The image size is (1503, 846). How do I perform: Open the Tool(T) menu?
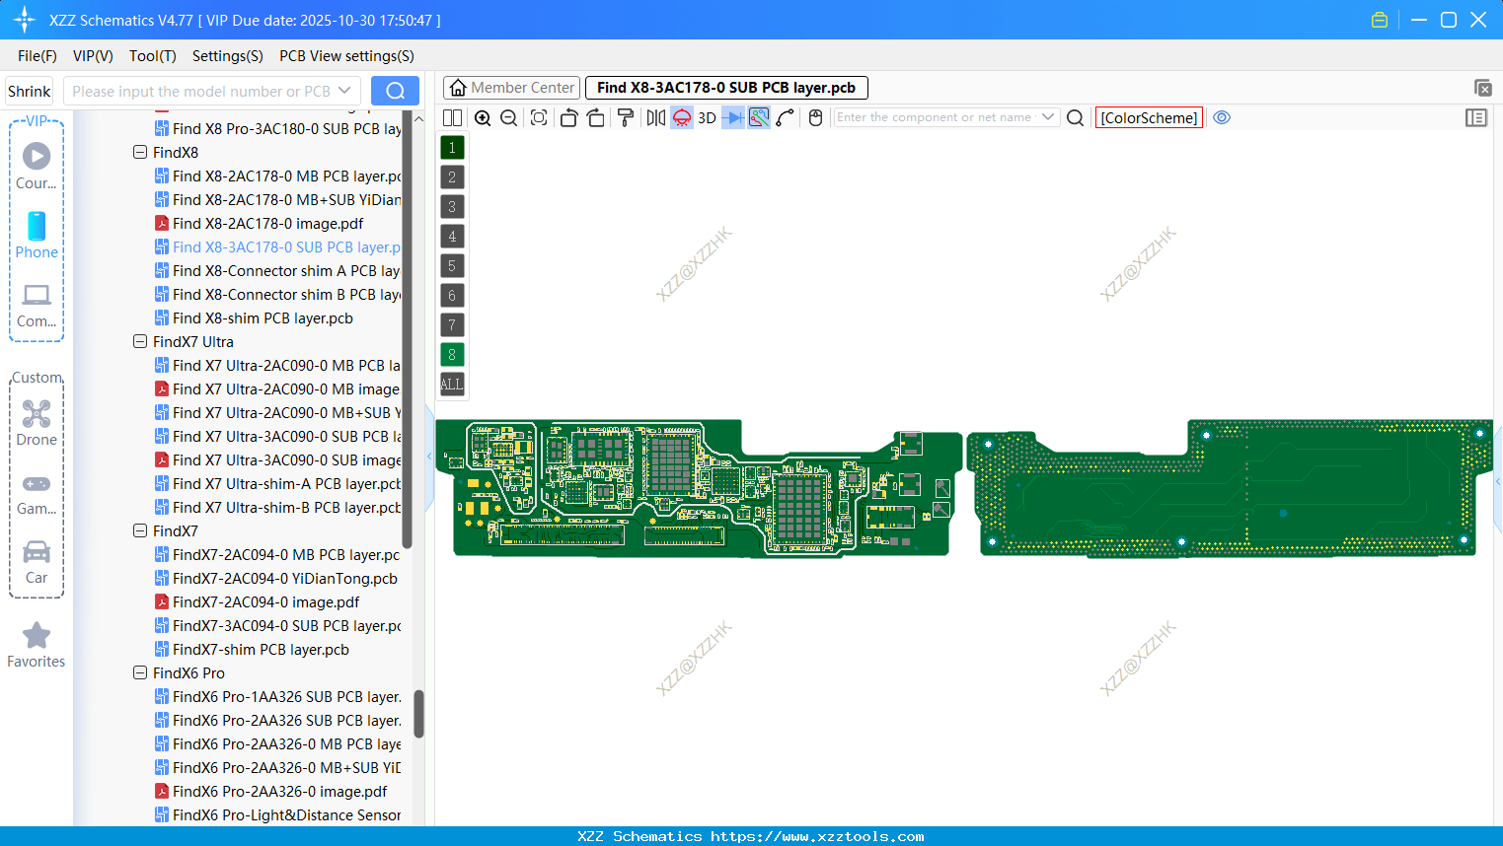click(x=152, y=56)
